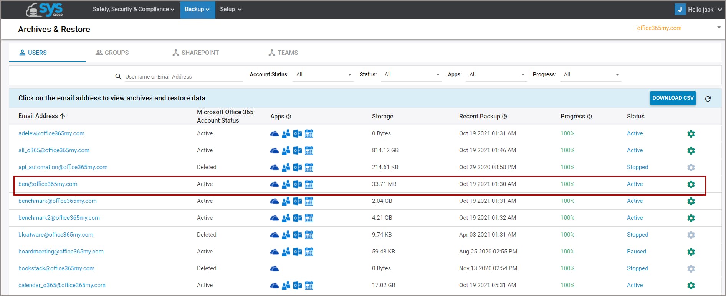Viewport: 726px width, 296px height.
Task: Click 'Aug 25 2020 02:55 PM' backup date
Action: pos(488,252)
